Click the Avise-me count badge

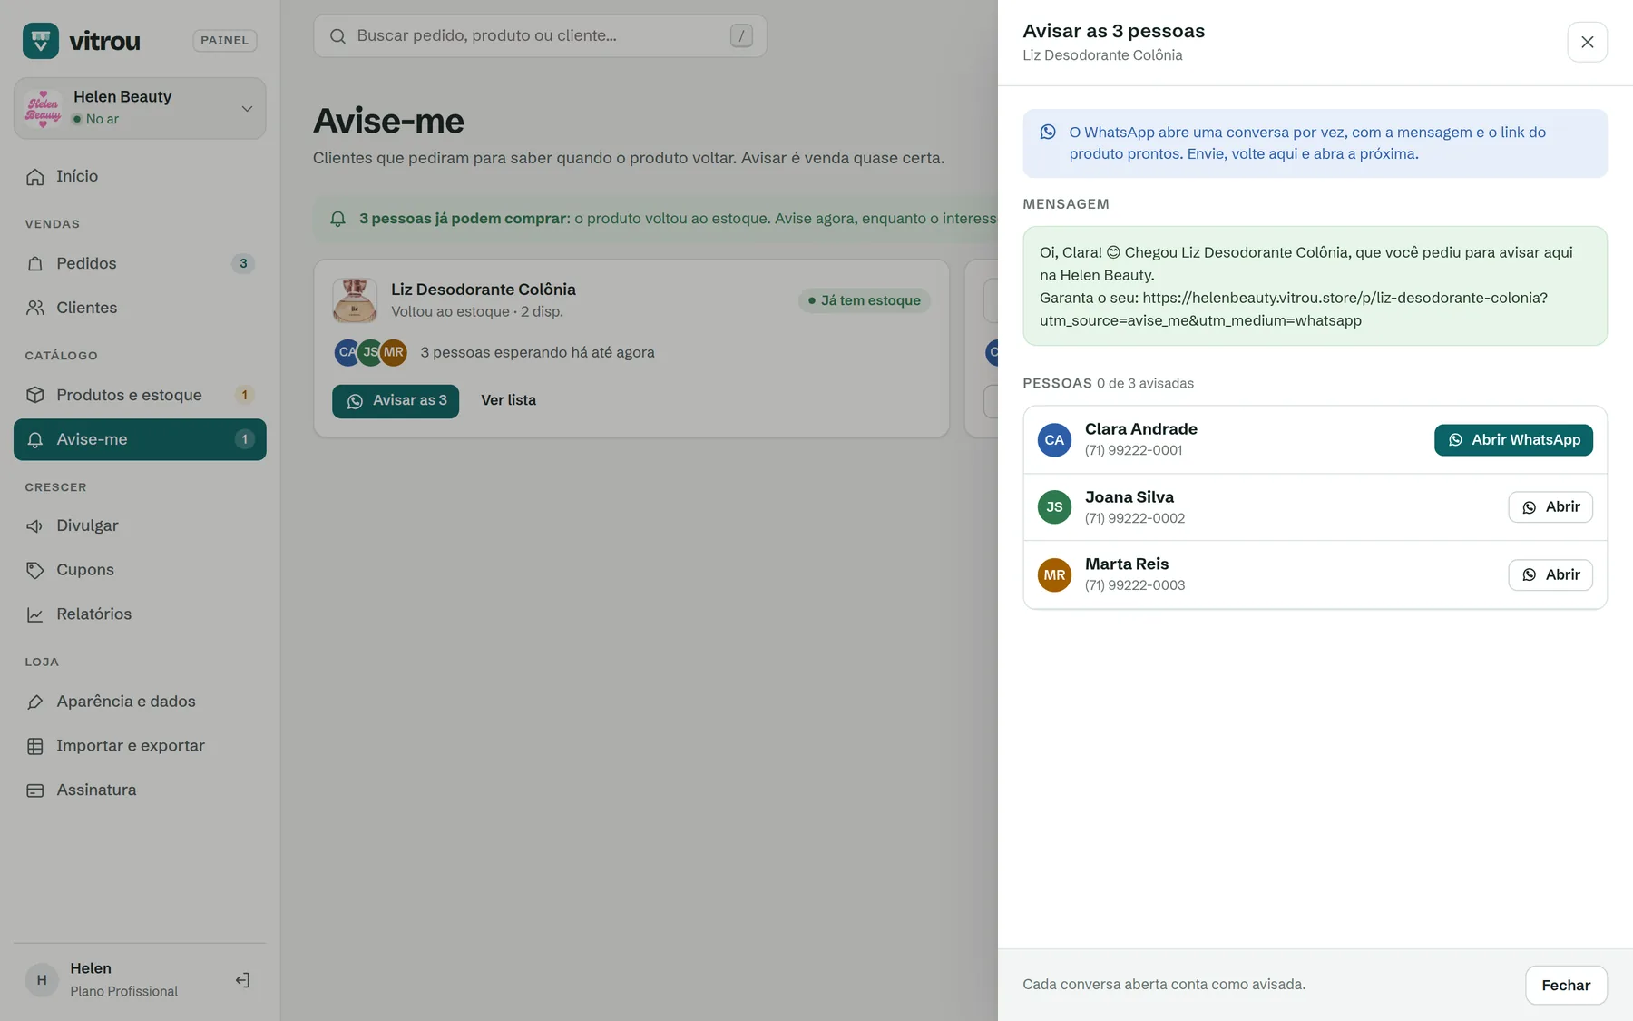pos(244,439)
